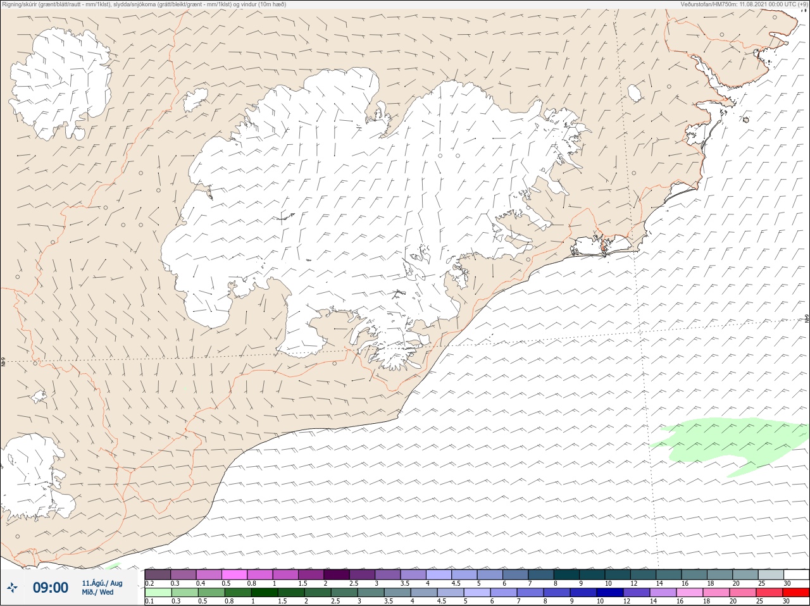Image resolution: width=810 pixels, height=606 pixels.
Task: Click the '11.Ágú./ Aug' date text
Action: [102, 583]
